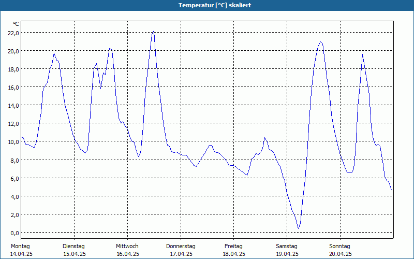Select the Sonntag 20.04.25 date label
This screenshot has height=259, width=414.
(340, 250)
